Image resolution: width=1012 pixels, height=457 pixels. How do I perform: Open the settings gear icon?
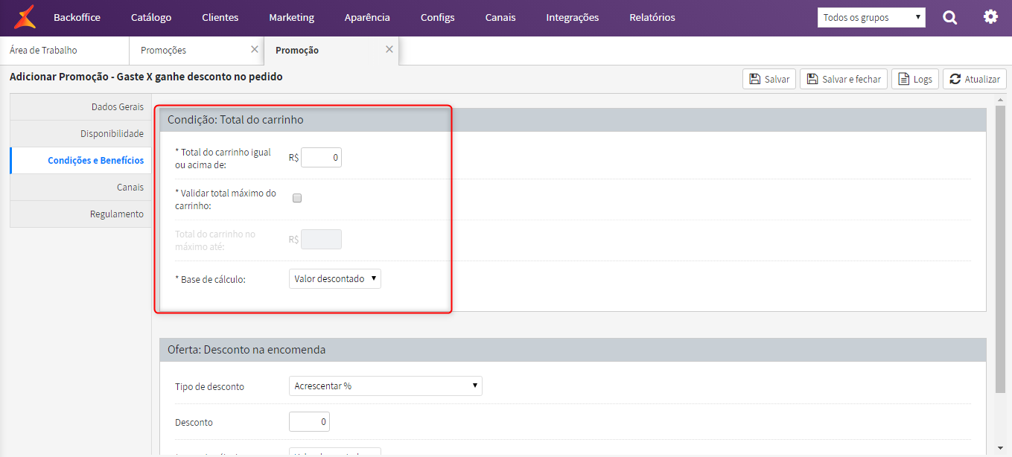(990, 16)
